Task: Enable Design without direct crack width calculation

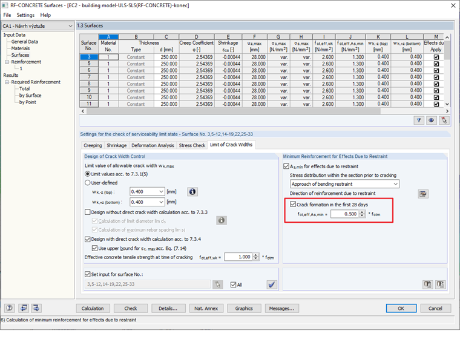Action: [x=87, y=212]
